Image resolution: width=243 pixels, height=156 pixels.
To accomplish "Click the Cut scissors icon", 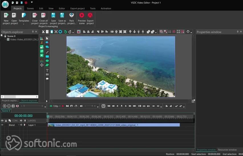I will coord(43,32).
